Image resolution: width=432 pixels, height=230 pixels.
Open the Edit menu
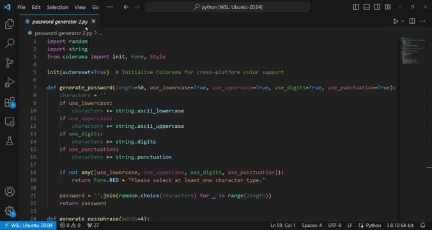pyautogui.click(x=36, y=7)
